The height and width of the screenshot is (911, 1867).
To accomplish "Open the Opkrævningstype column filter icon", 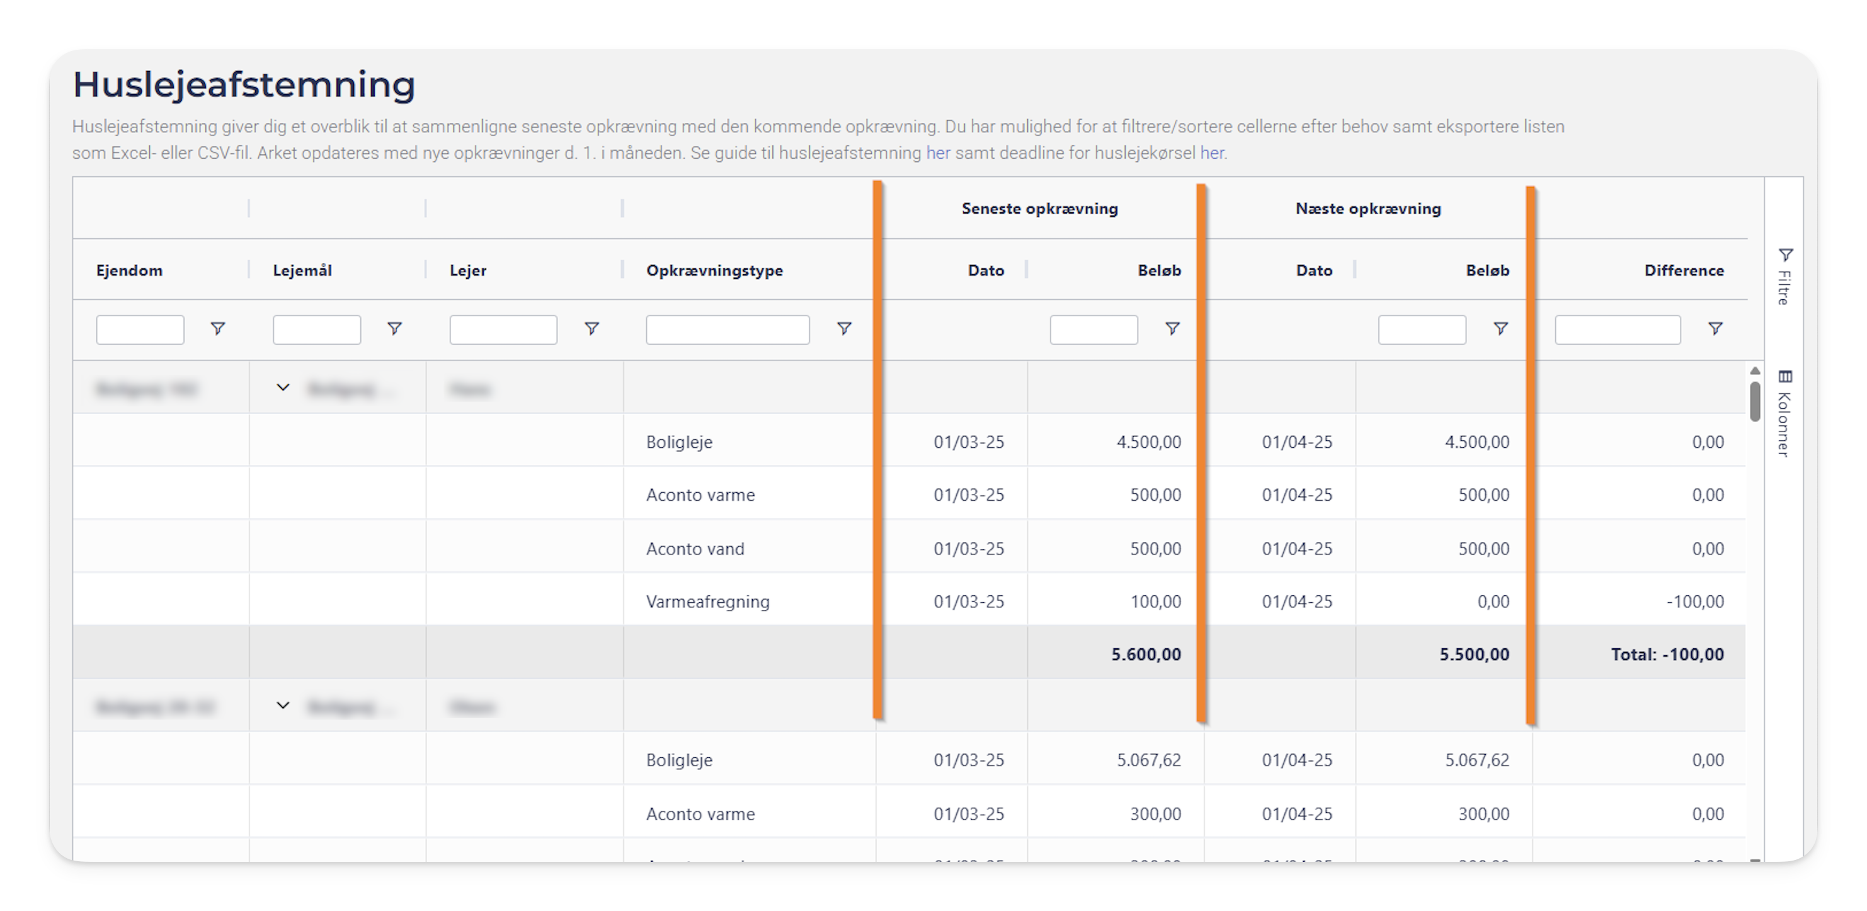I will 843,329.
